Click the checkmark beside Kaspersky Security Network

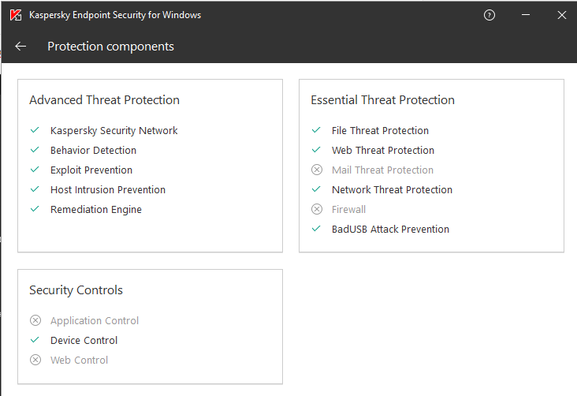(x=35, y=130)
